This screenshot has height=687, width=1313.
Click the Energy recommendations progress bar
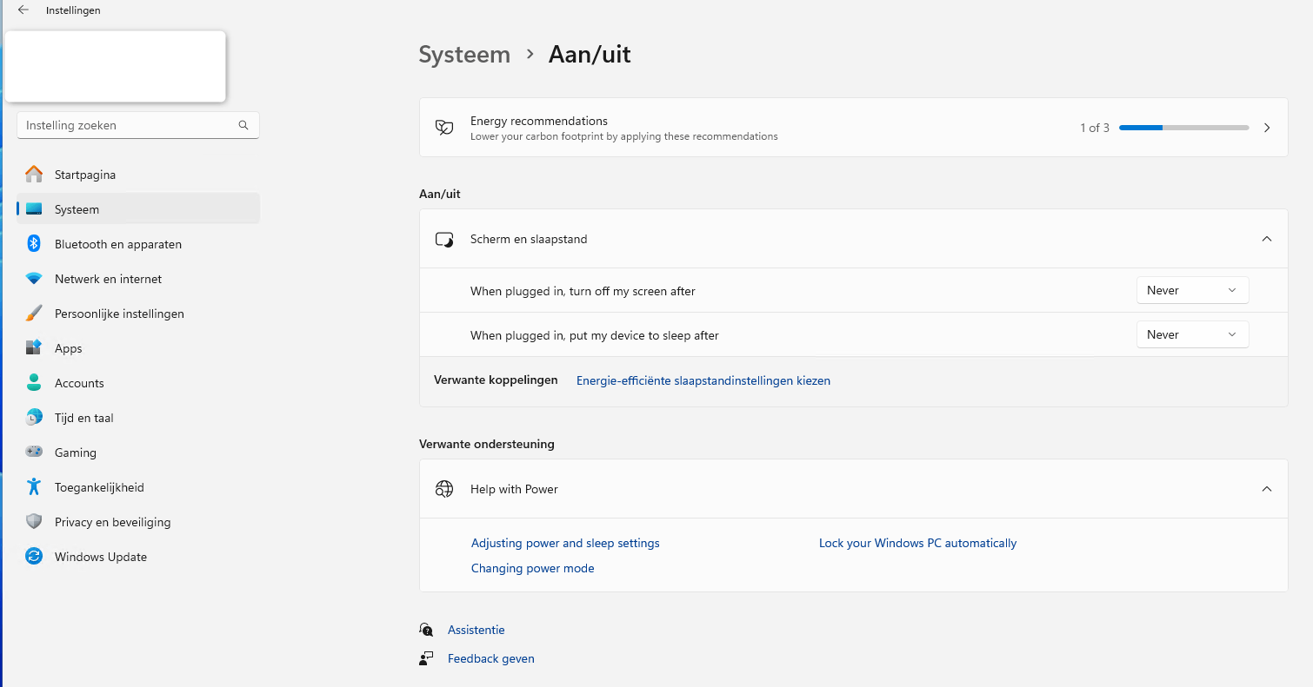[x=1183, y=128]
